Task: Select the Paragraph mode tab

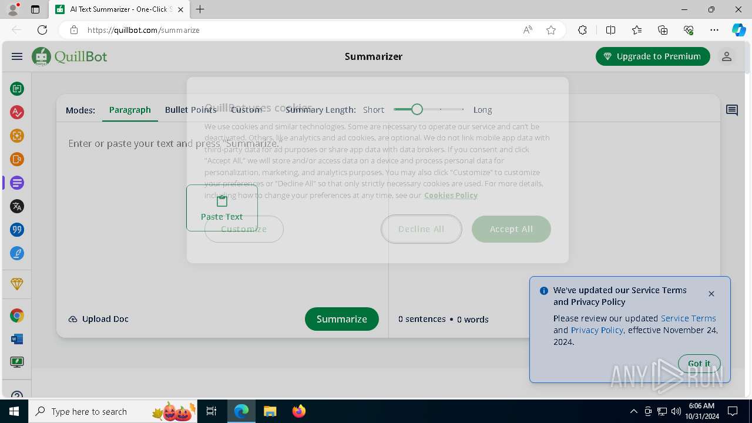Action: point(130,110)
